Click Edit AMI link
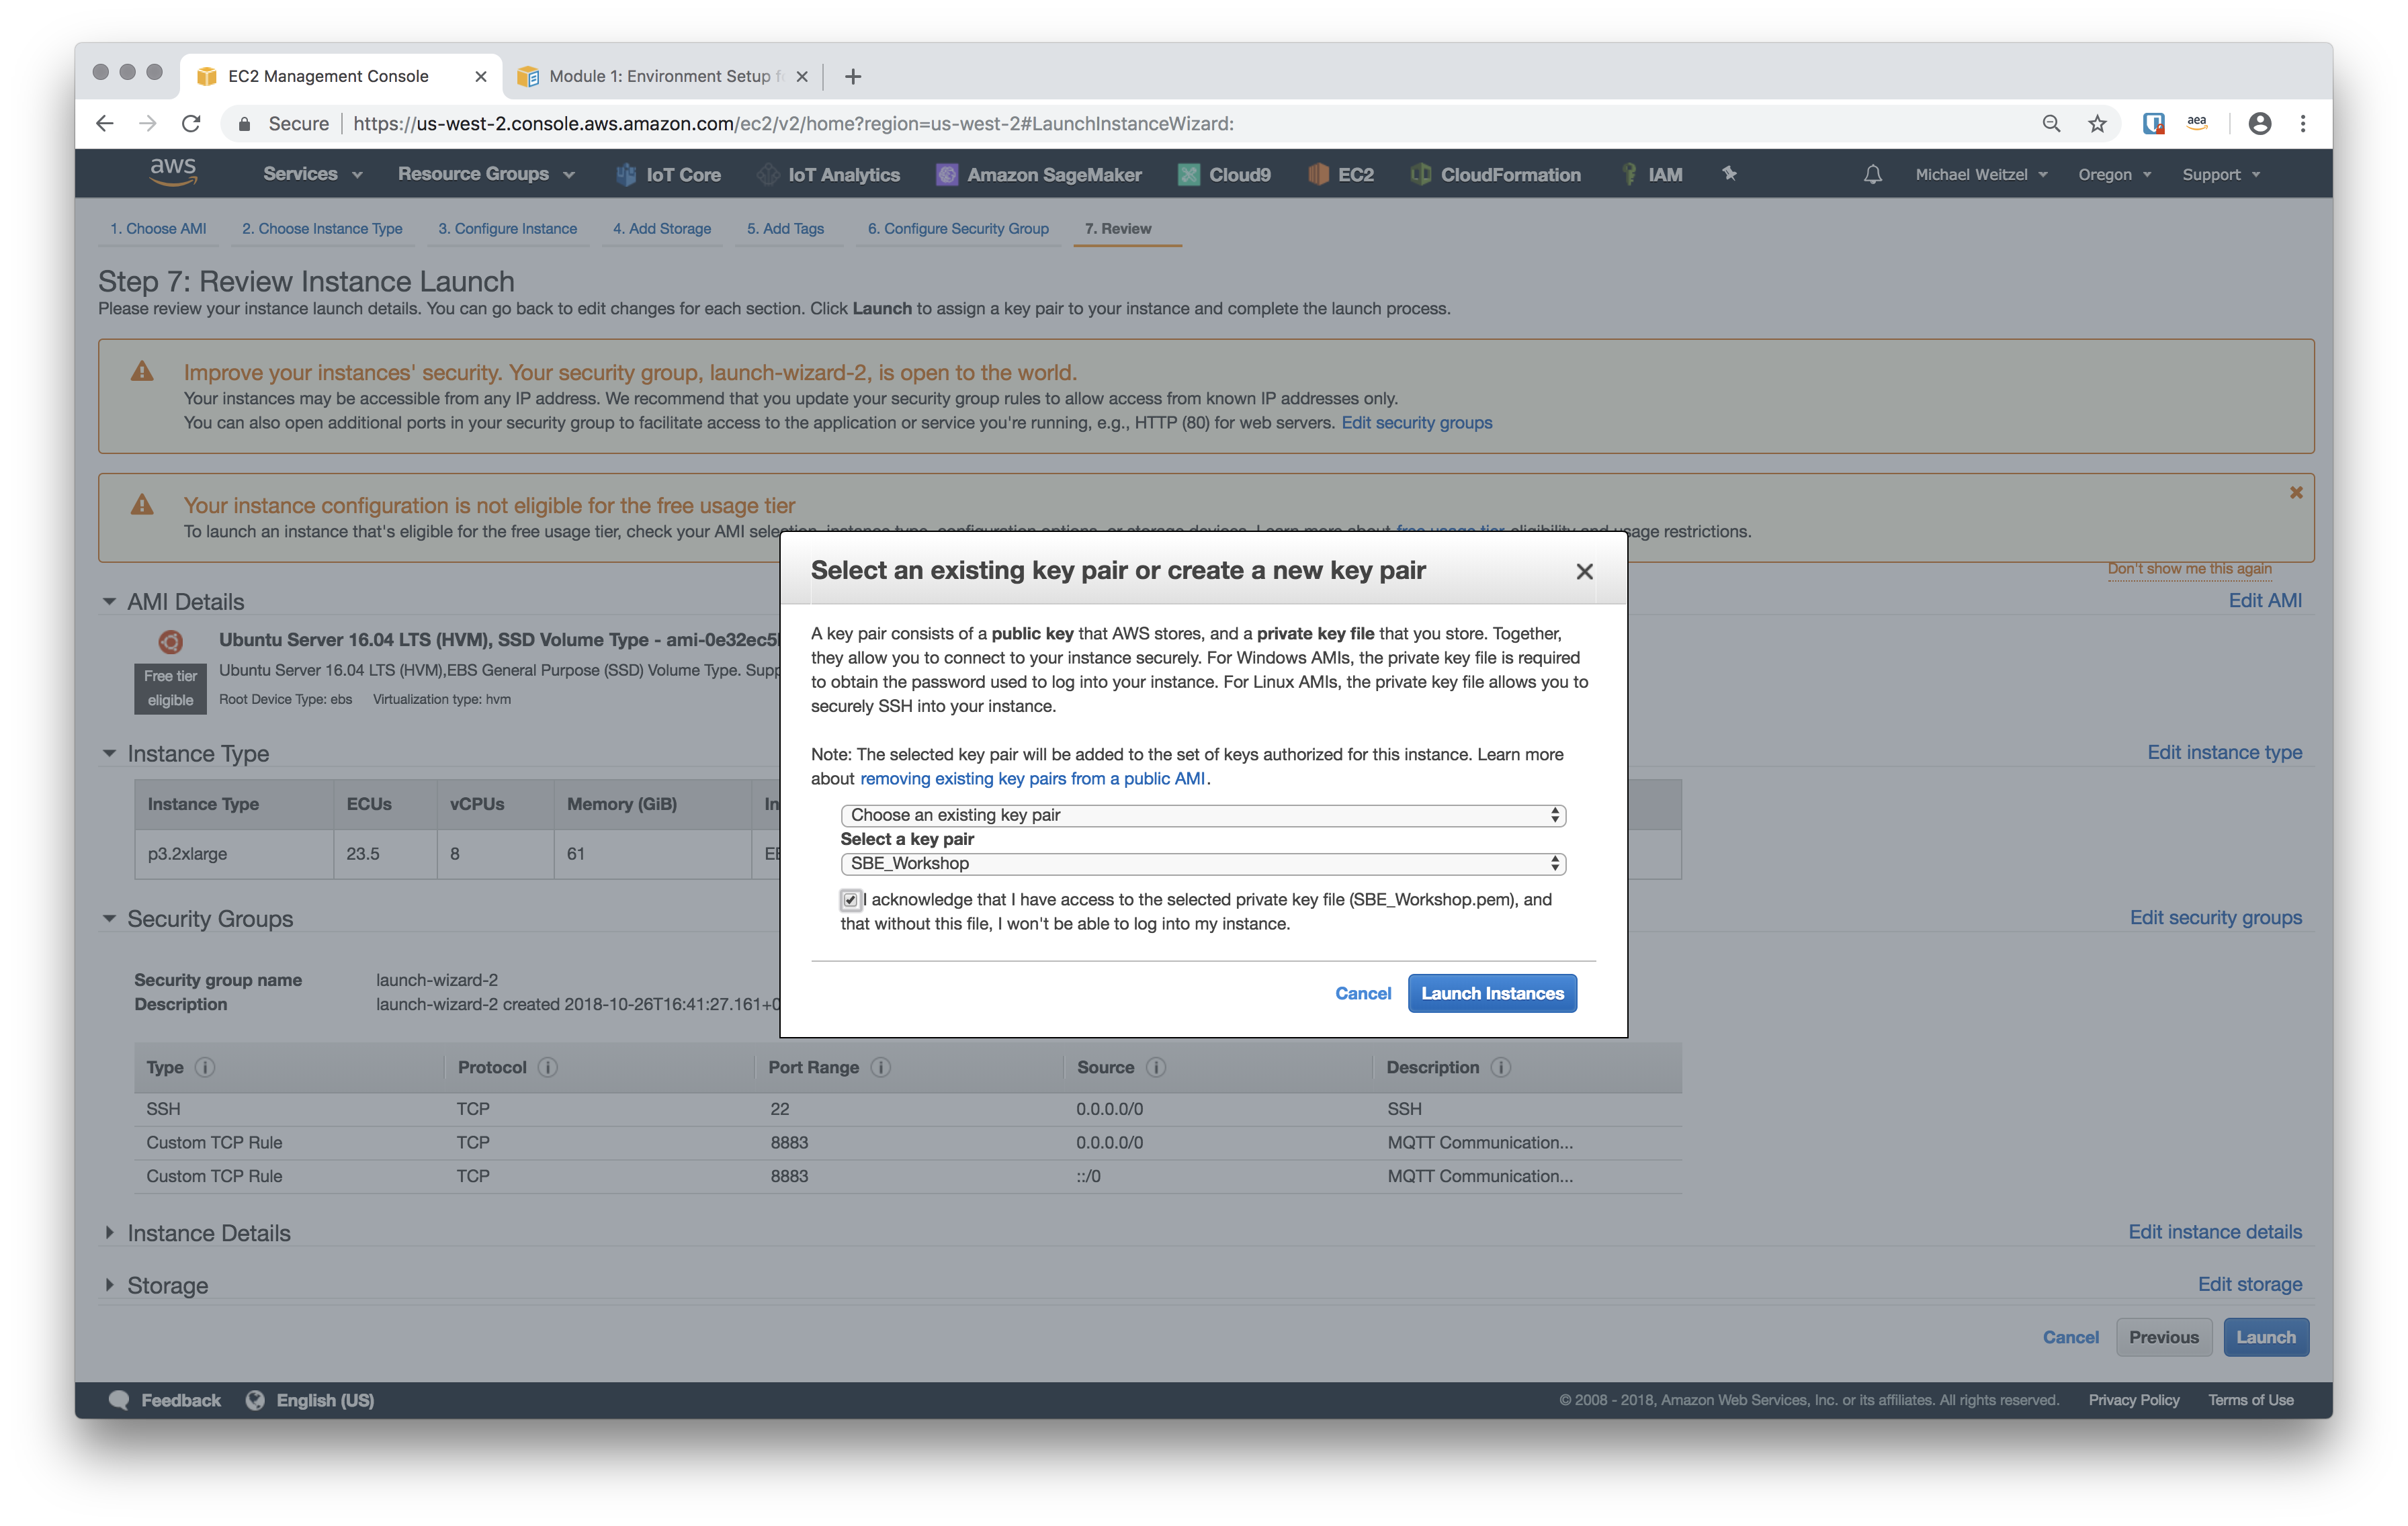2408x1526 pixels. click(2265, 600)
